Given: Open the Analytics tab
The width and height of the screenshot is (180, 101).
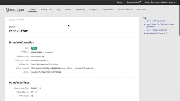Looking at the screenshot, I should [x=93, y=10].
